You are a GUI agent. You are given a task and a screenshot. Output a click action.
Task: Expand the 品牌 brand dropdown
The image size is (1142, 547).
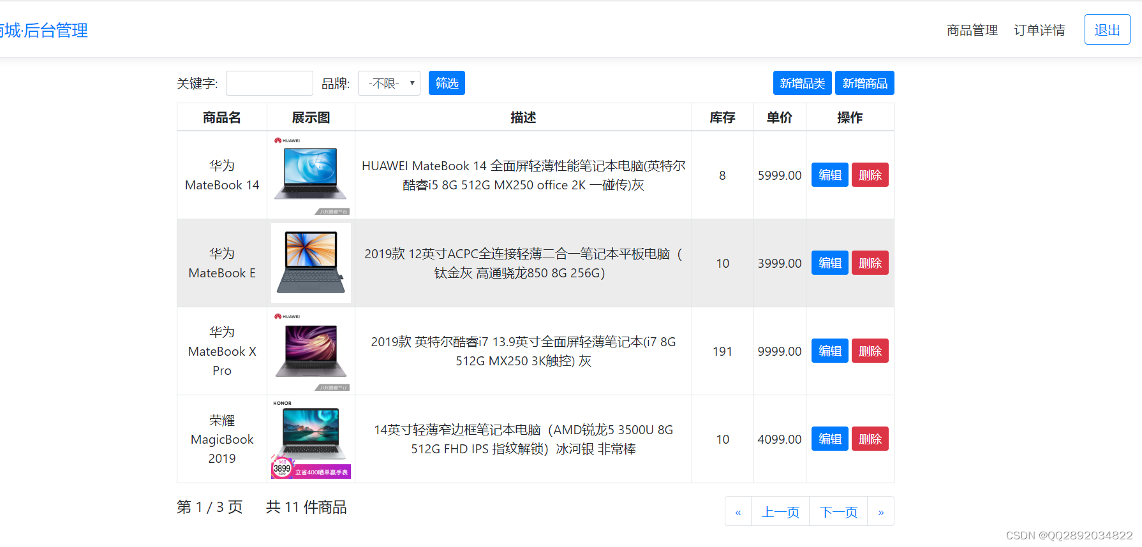[389, 83]
